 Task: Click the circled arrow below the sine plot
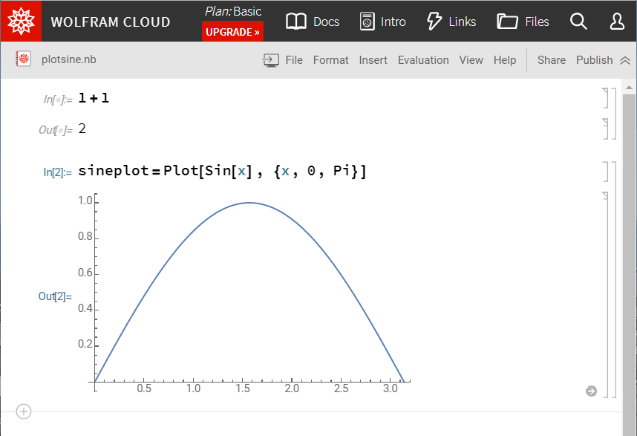click(590, 391)
